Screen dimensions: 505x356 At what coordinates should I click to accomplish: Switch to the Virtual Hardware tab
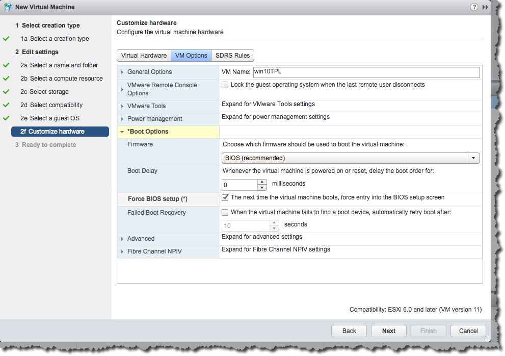tap(144, 56)
